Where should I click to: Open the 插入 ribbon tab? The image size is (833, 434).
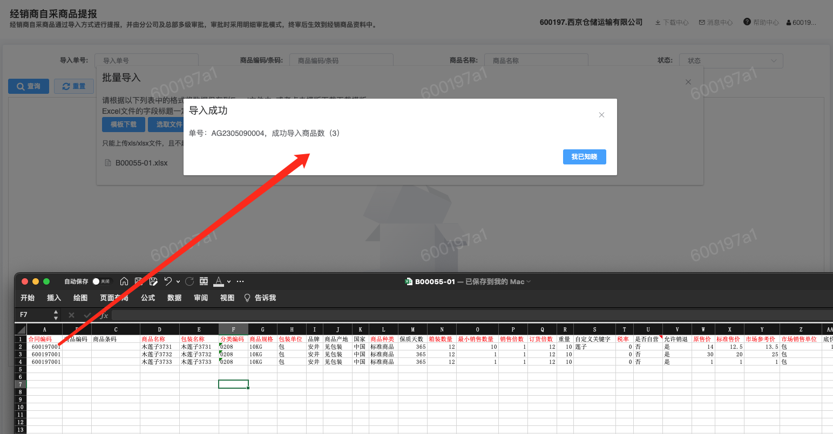(x=54, y=298)
